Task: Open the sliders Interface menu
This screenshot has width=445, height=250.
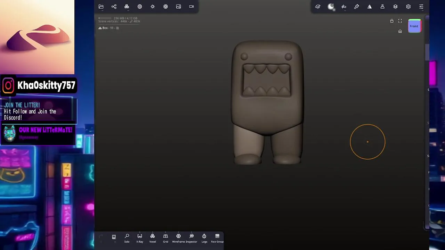Action: coord(421,7)
